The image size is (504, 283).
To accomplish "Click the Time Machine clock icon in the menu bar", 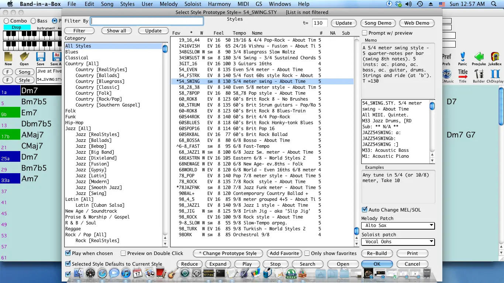I will (x=420, y=4).
